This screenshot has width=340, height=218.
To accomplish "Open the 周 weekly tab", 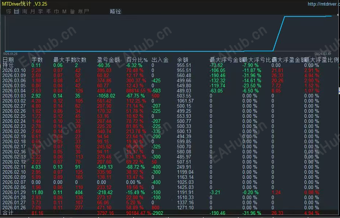I will (x=25, y=11).
